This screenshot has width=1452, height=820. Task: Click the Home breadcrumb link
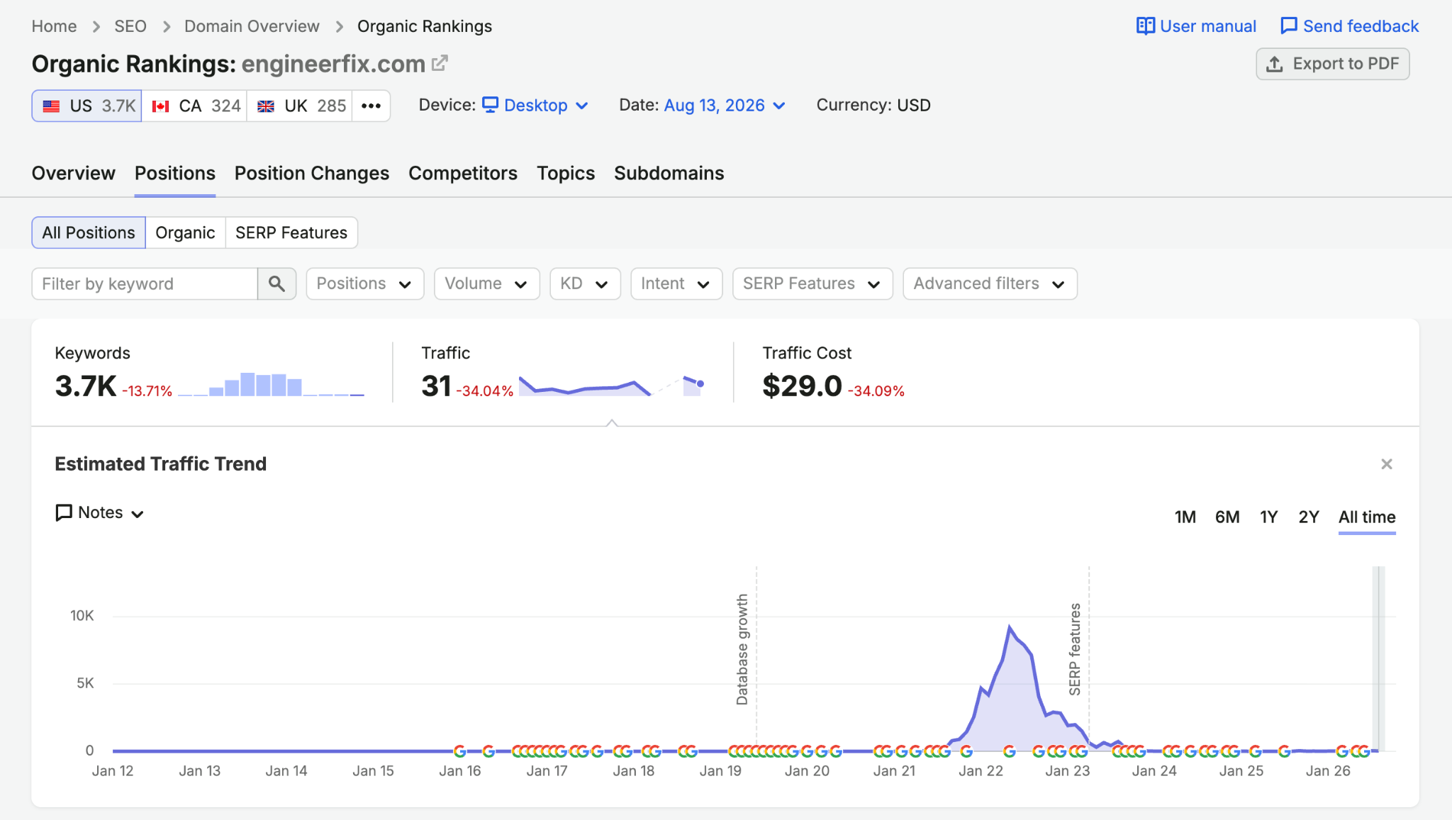point(54,26)
